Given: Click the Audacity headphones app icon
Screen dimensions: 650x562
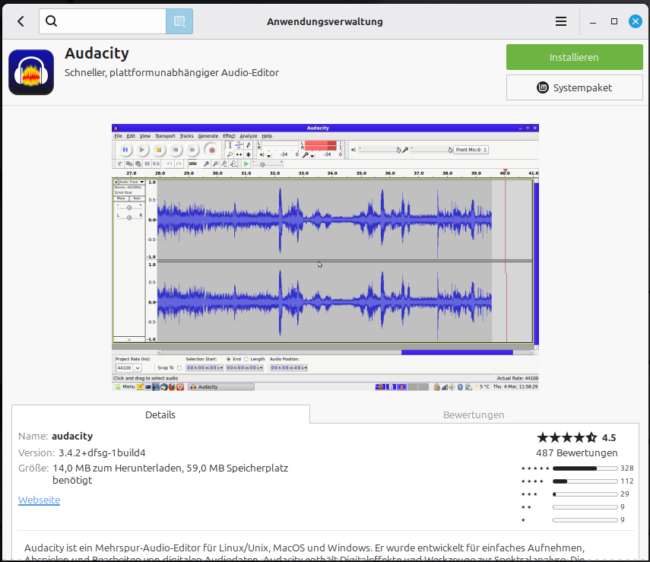Looking at the screenshot, I should pos(31,72).
